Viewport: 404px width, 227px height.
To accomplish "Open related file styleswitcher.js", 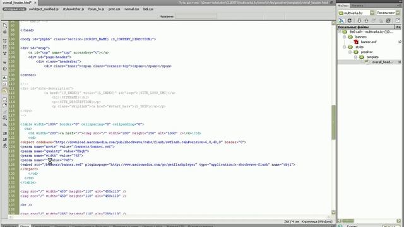I will [x=73, y=9].
